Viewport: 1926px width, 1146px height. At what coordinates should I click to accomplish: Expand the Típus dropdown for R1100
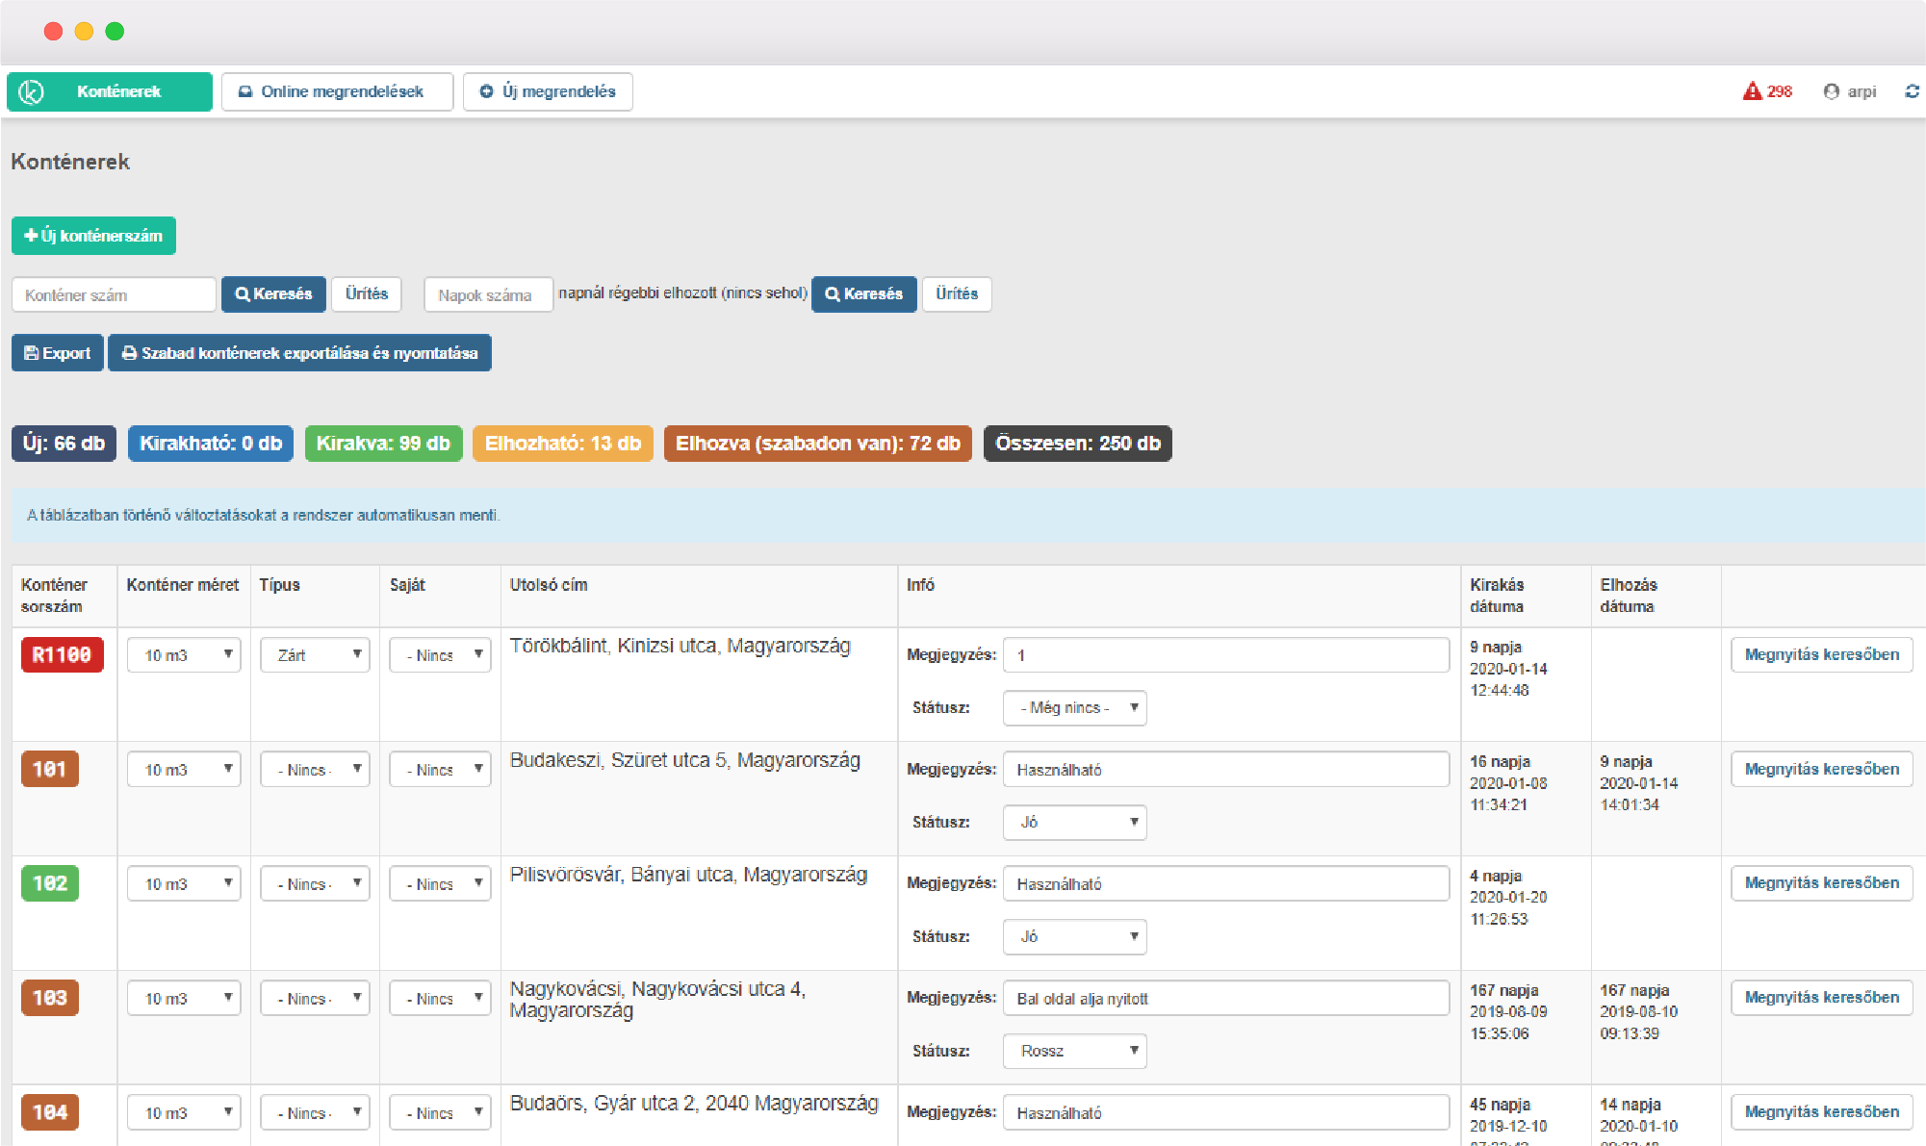[316, 655]
